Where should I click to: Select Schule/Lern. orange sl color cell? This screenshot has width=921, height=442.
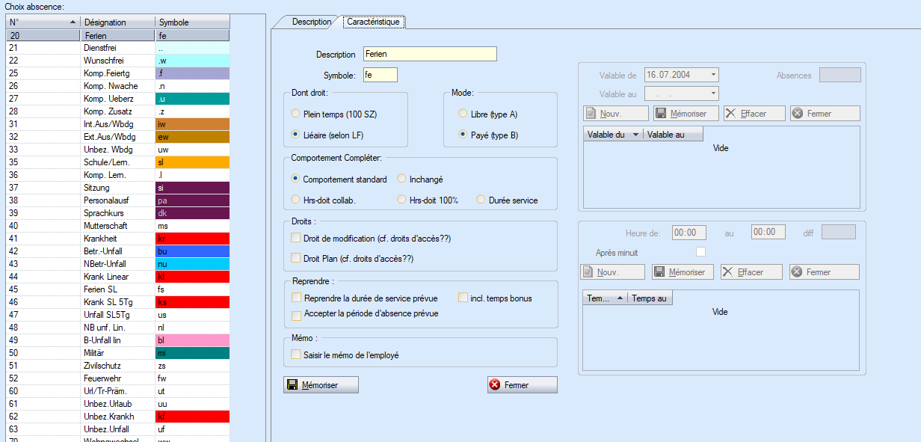(192, 162)
